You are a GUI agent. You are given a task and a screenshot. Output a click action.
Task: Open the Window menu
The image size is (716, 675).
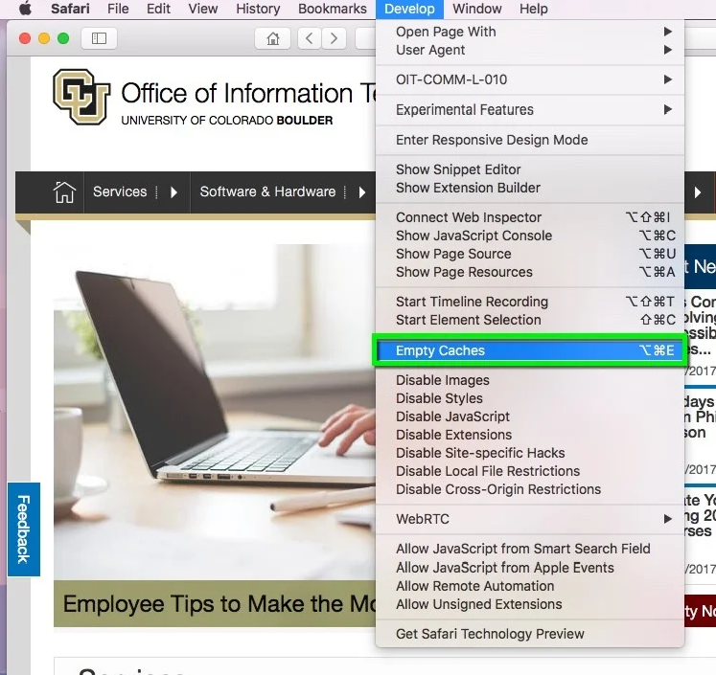(x=477, y=9)
